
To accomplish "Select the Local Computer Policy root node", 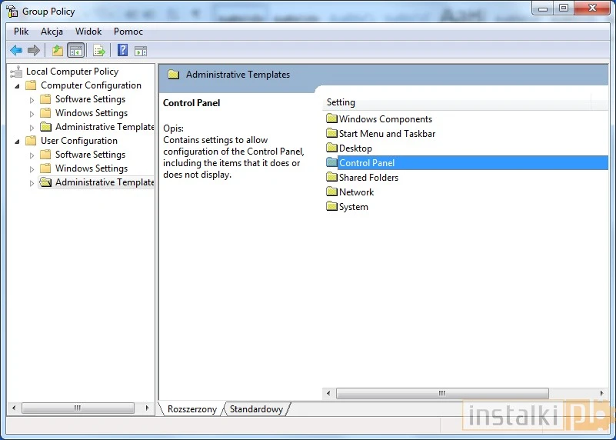I will pyautogui.click(x=72, y=72).
